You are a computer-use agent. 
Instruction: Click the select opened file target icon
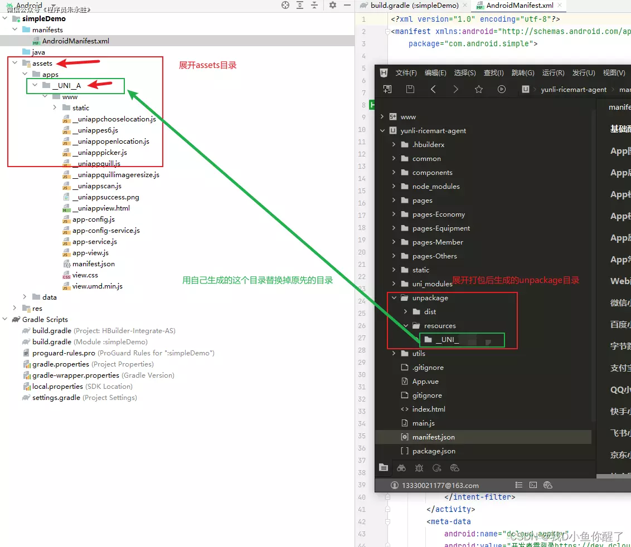(x=285, y=5)
